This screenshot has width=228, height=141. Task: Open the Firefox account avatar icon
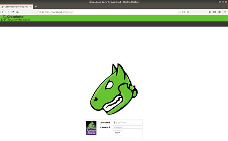[219, 12]
